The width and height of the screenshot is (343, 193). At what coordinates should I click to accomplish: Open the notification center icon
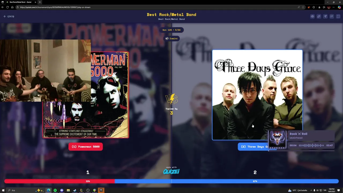pyautogui.click(x=339, y=190)
